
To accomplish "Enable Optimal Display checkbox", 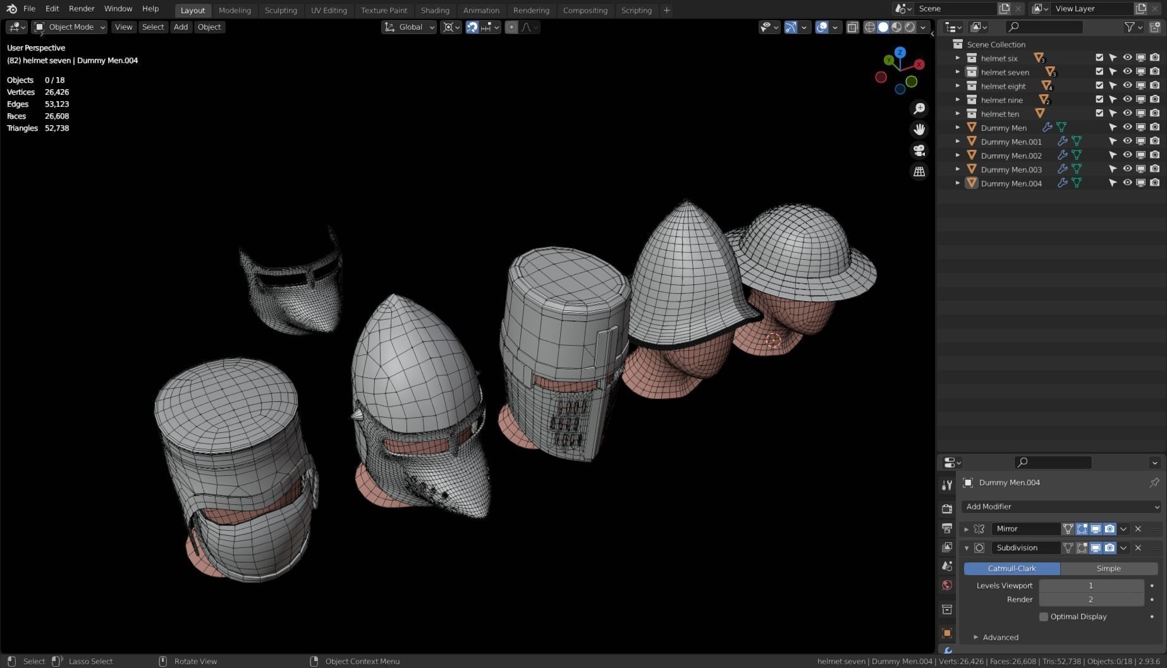I will click(1044, 617).
